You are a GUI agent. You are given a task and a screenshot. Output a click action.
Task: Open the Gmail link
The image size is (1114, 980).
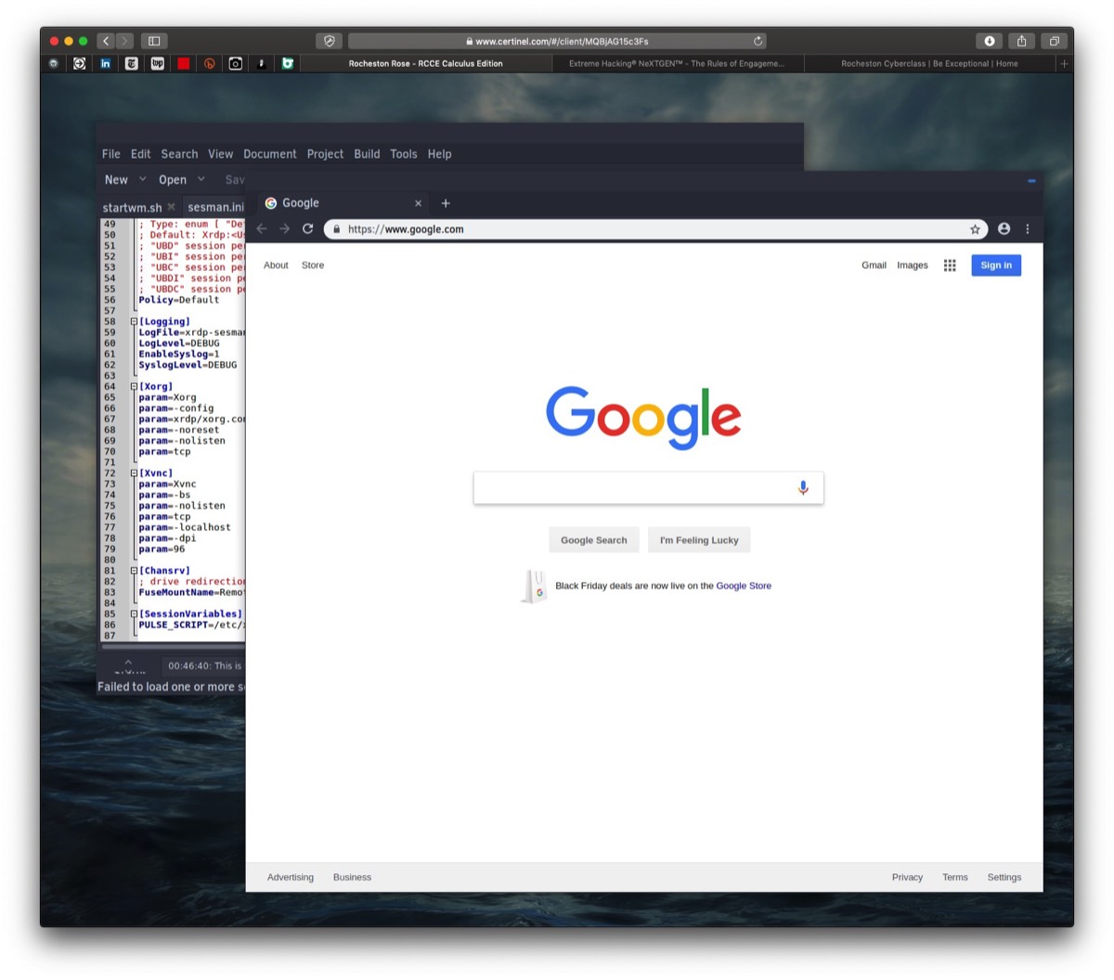tap(874, 265)
